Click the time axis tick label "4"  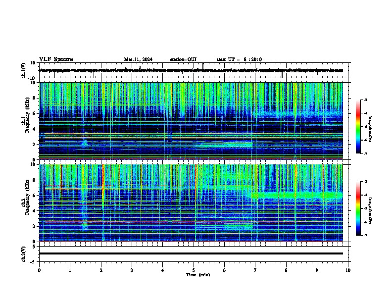click(163, 270)
